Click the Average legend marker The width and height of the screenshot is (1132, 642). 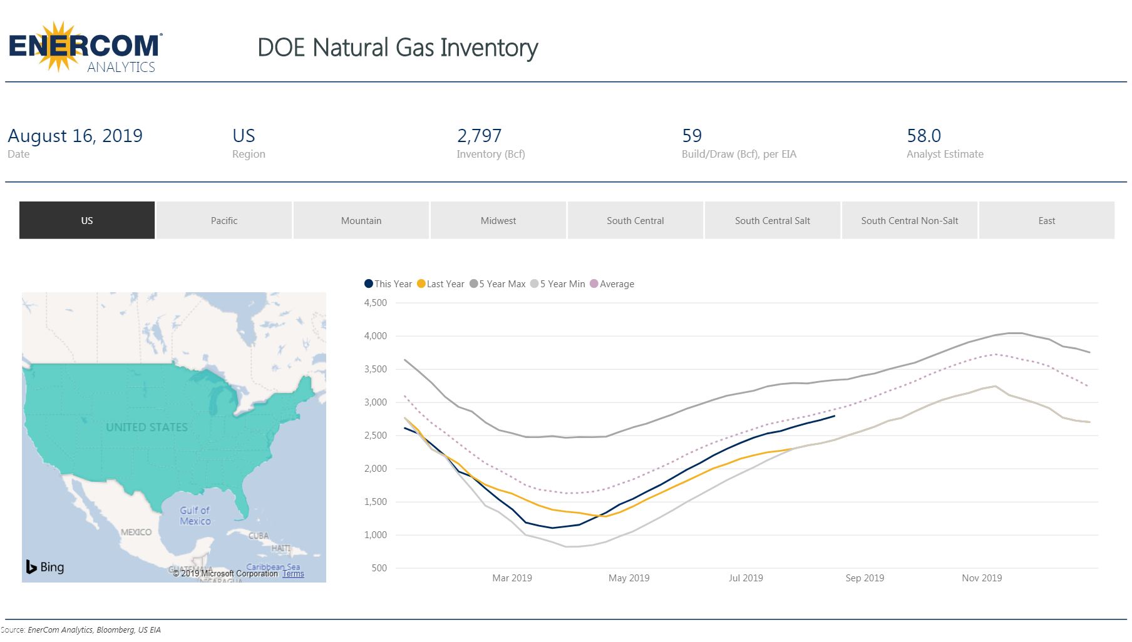[594, 283]
